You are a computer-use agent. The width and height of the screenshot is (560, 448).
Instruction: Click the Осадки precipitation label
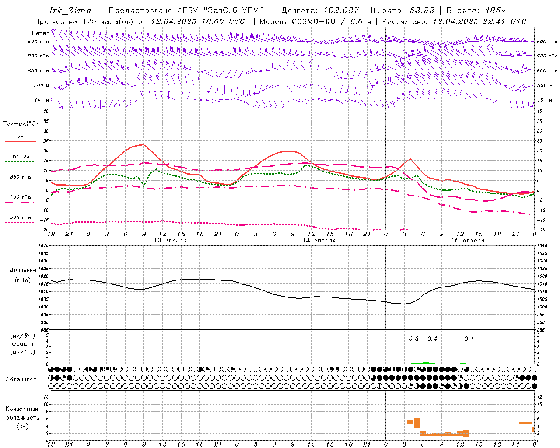23,344
